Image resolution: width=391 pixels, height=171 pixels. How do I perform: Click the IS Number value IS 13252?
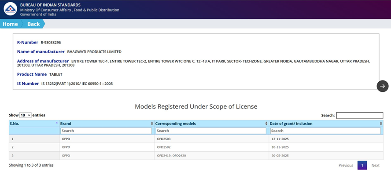coord(77,84)
